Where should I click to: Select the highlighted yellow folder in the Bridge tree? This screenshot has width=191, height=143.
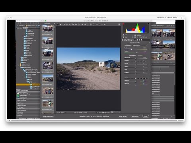click(28, 85)
